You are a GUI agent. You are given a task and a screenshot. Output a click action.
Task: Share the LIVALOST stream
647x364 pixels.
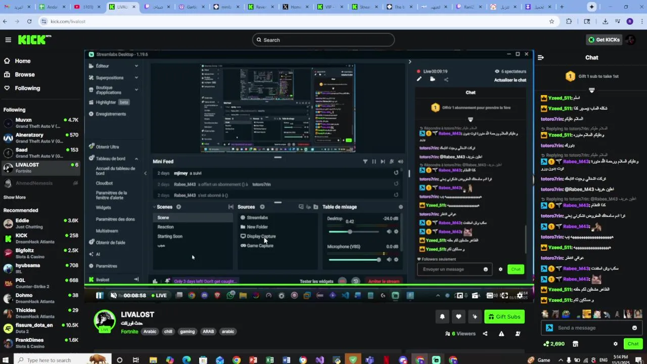485,334
